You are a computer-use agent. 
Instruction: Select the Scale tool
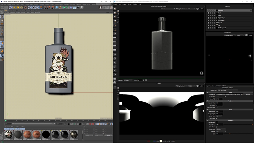click(18, 7)
